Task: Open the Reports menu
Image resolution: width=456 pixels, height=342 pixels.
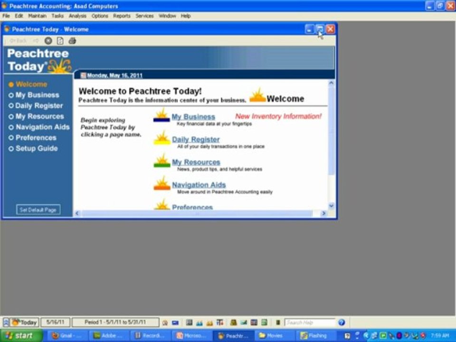Action: point(122,16)
